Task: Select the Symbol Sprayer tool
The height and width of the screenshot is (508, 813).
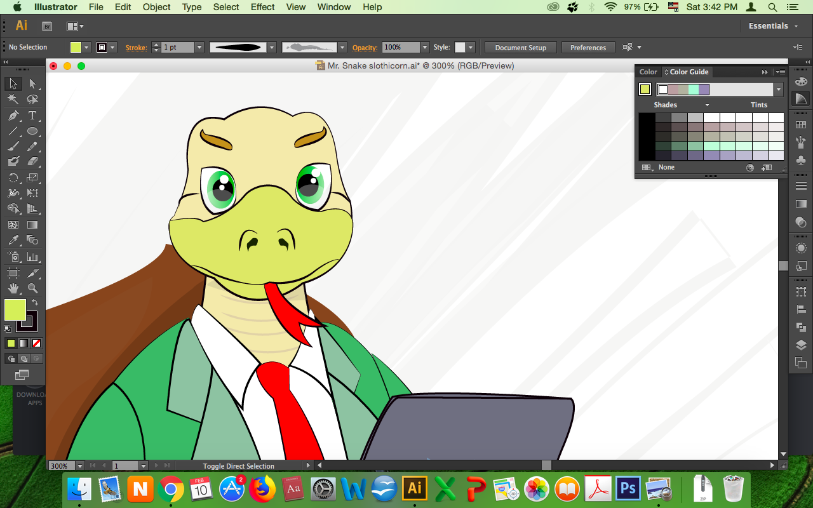Action: (x=13, y=257)
